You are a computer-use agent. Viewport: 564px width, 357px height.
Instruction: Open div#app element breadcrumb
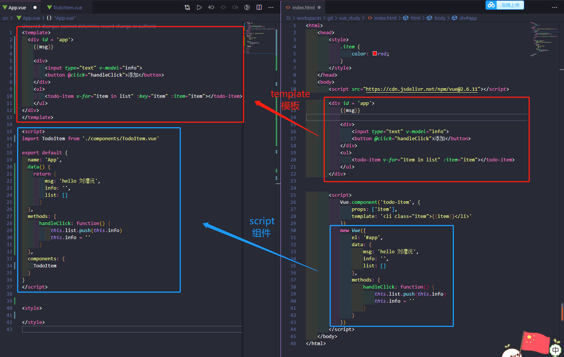pyautogui.click(x=468, y=18)
